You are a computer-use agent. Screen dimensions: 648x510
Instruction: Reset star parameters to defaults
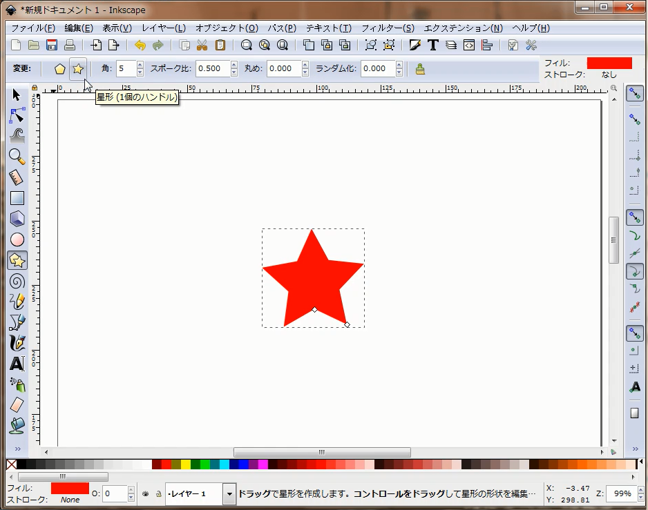coord(420,69)
